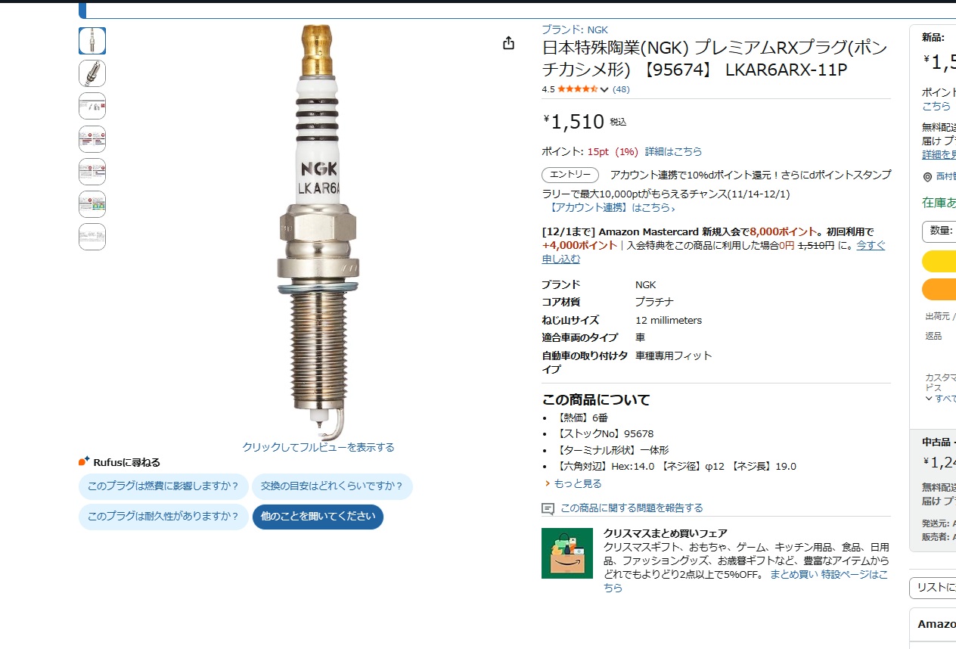Ask Rufus 交換の目安はどれくらいですか？

tap(332, 486)
